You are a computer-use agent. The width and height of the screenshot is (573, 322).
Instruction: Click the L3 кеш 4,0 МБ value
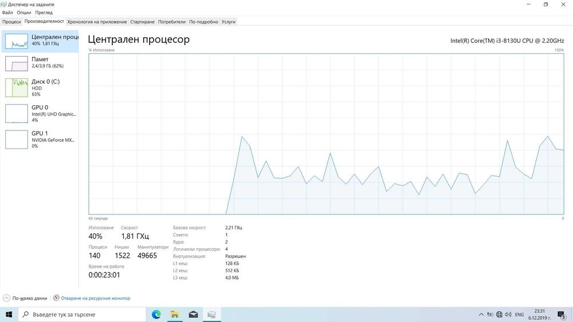coord(231,278)
